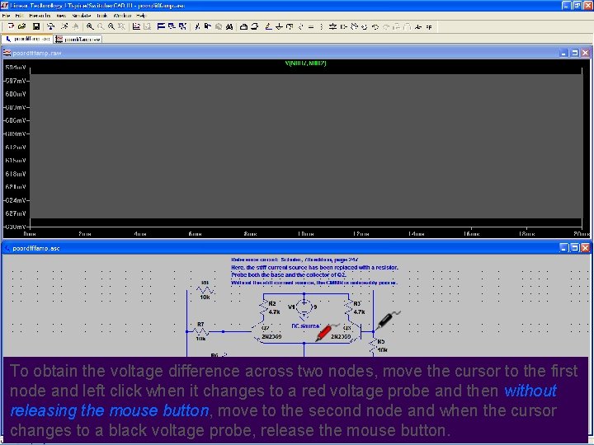Tile windows horizontally toolbar icon

tap(161, 26)
